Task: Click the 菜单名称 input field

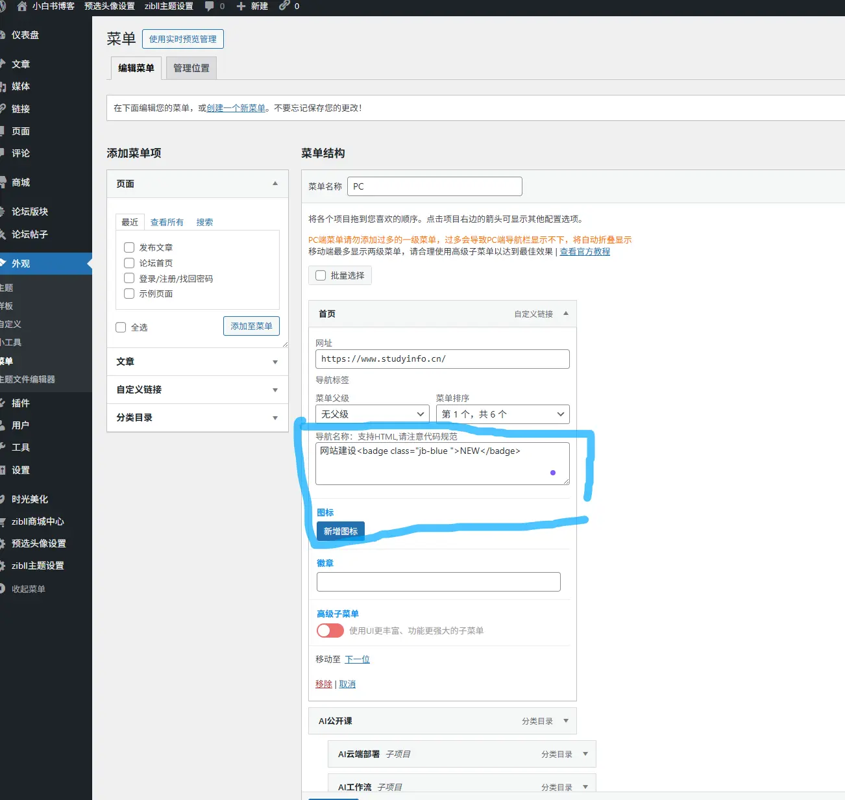Action: tap(434, 186)
